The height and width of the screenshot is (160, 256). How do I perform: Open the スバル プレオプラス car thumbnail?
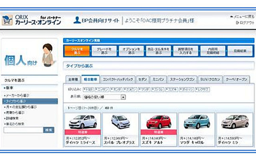click(x=121, y=122)
